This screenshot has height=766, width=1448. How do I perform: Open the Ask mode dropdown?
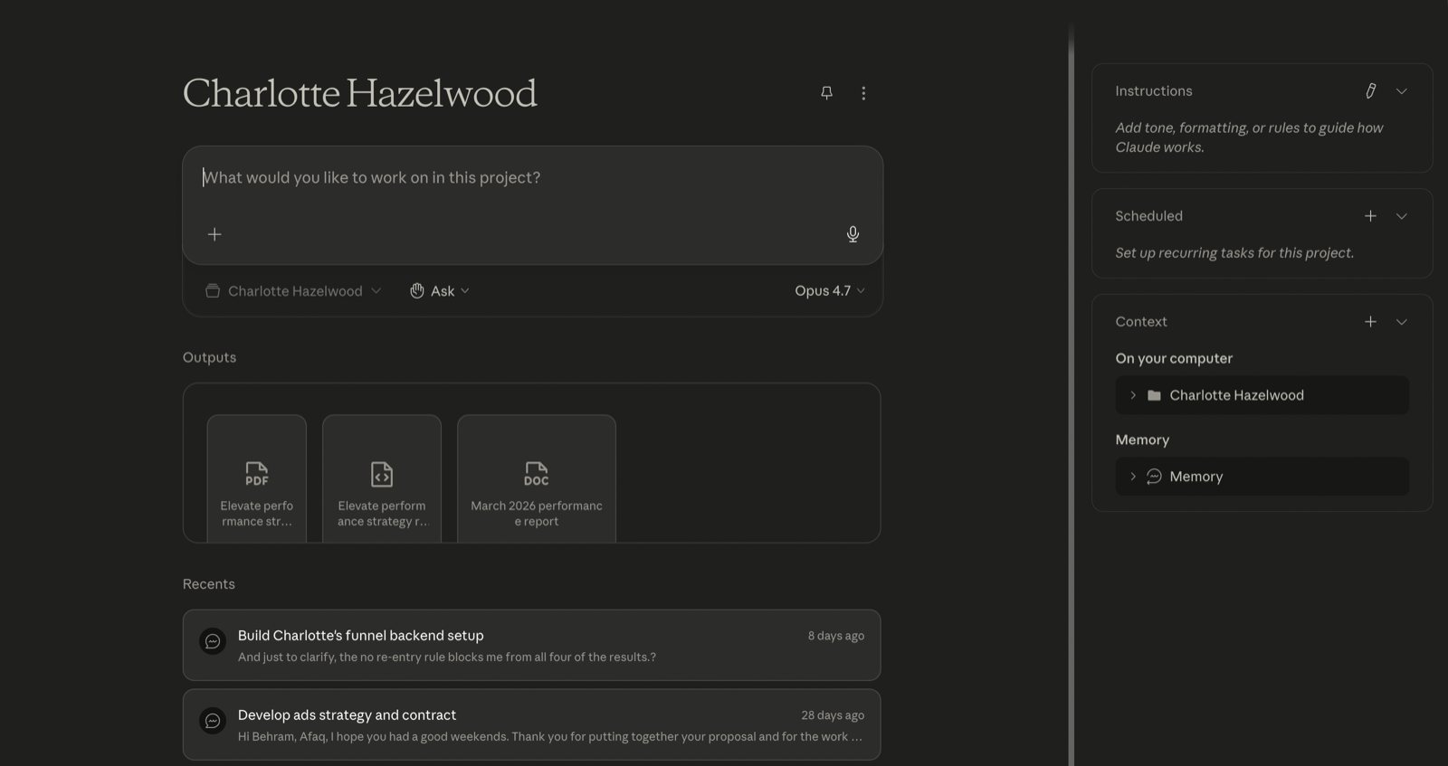pyautogui.click(x=440, y=291)
